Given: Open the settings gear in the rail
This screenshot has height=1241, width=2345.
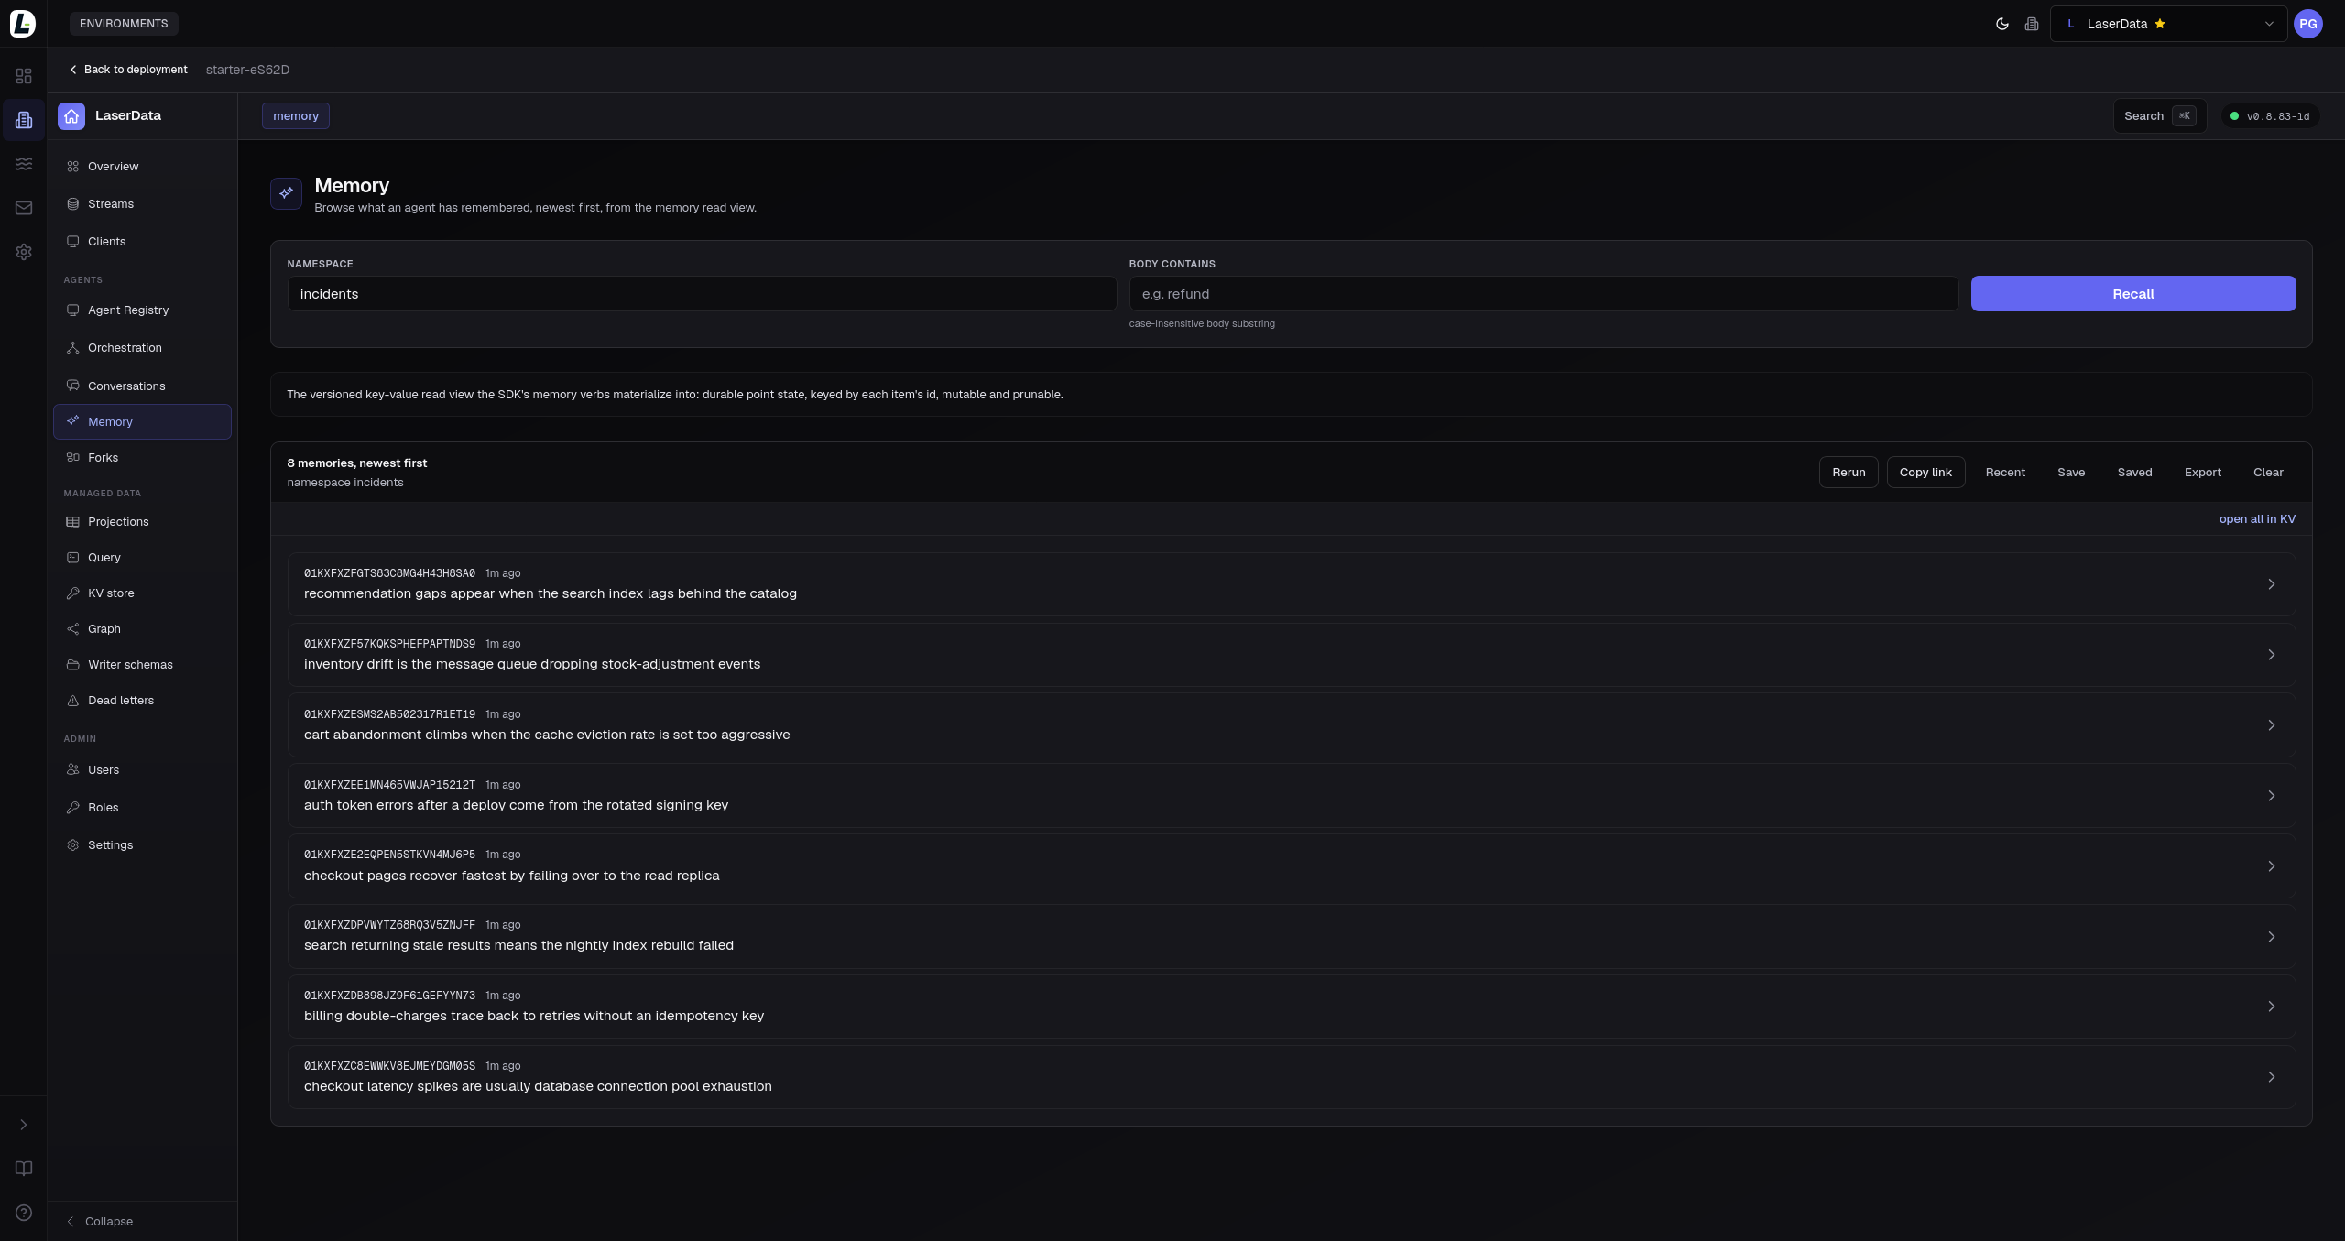Looking at the screenshot, I should (24, 252).
